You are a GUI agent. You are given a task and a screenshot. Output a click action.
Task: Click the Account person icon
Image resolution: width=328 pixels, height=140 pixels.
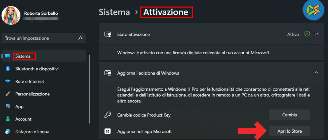[8, 119]
